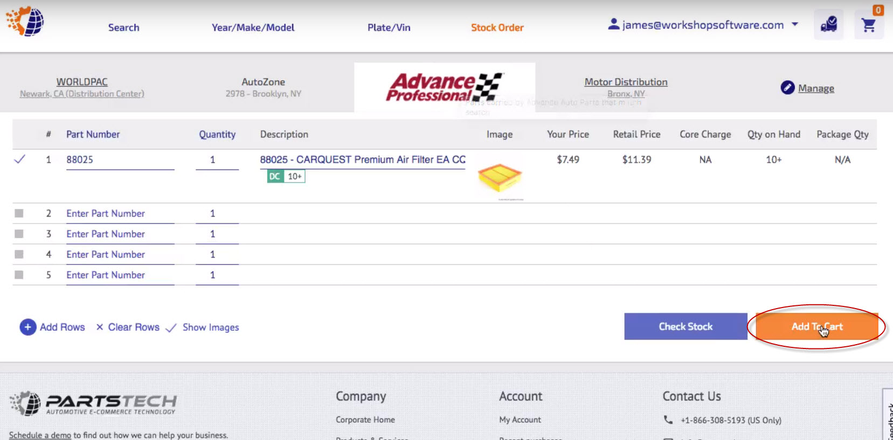Click the $11.39 retail price value

pyautogui.click(x=636, y=159)
